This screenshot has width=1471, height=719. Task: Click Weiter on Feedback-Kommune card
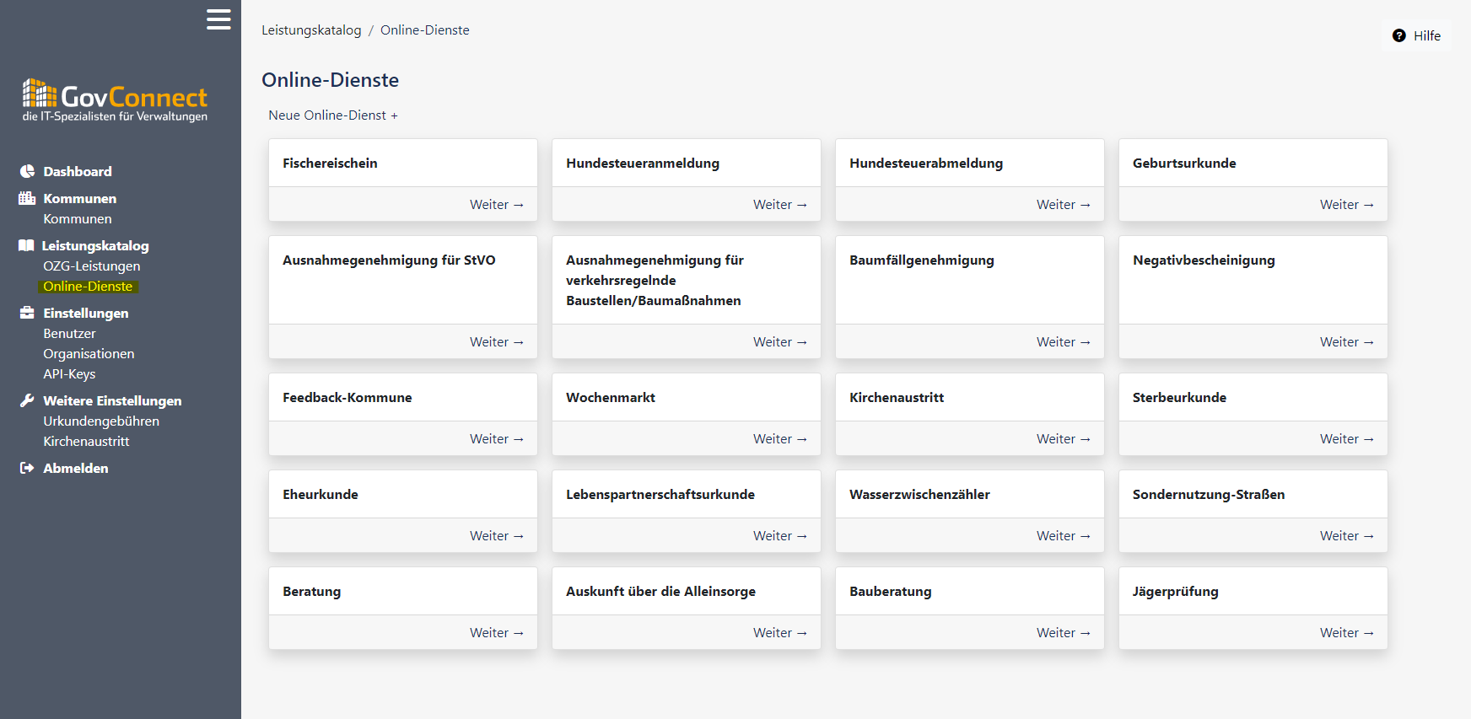[497, 438]
